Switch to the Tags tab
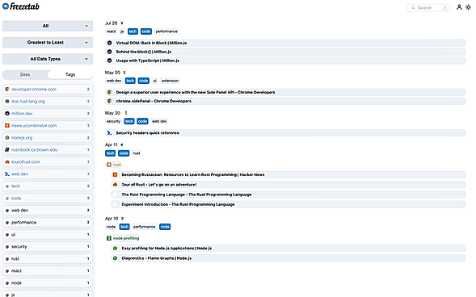The image size is (476, 297). [70, 74]
